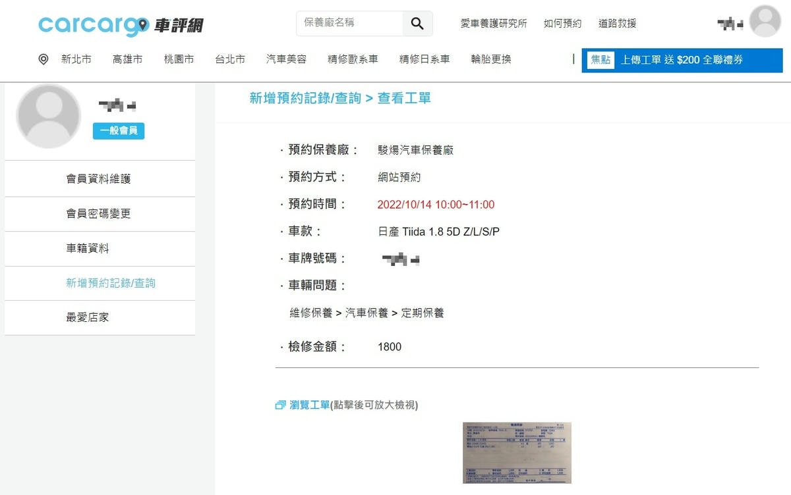Screen dimensions: 791x495
Task: Click the carcargo 車評網 logo
Action: pyautogui.click(x=121, y=25)
